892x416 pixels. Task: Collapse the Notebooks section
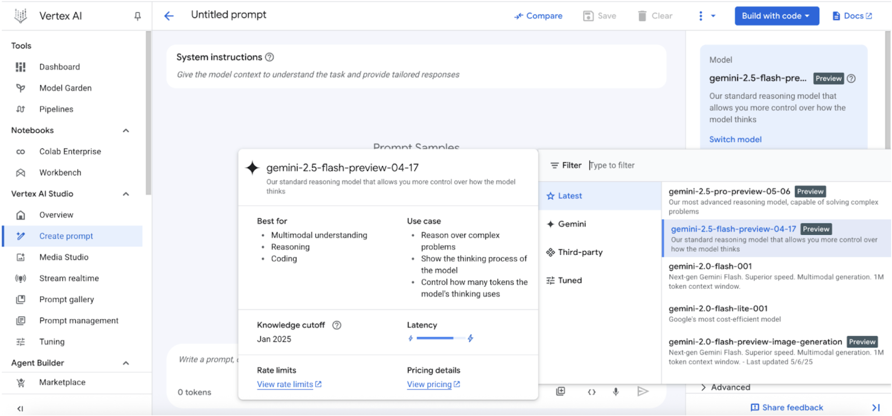point(126,130)
